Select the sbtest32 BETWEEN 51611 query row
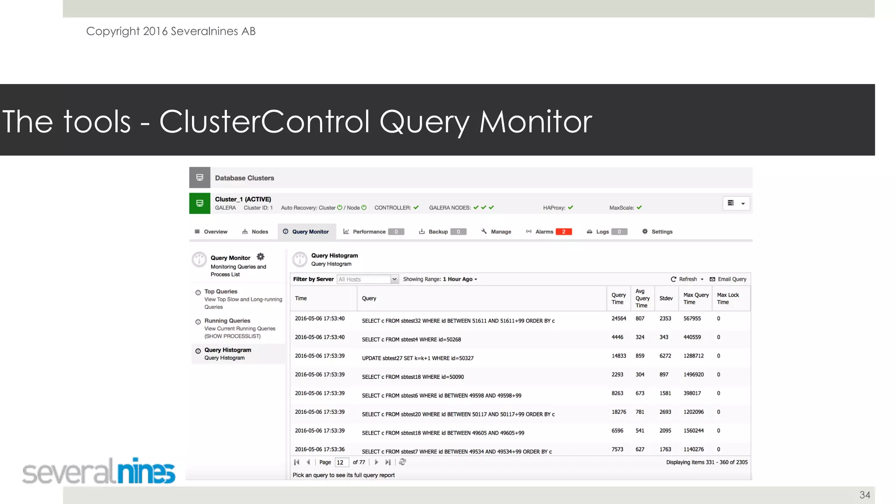The width and height of the screenshot is (896, 504). coord(520,320)
